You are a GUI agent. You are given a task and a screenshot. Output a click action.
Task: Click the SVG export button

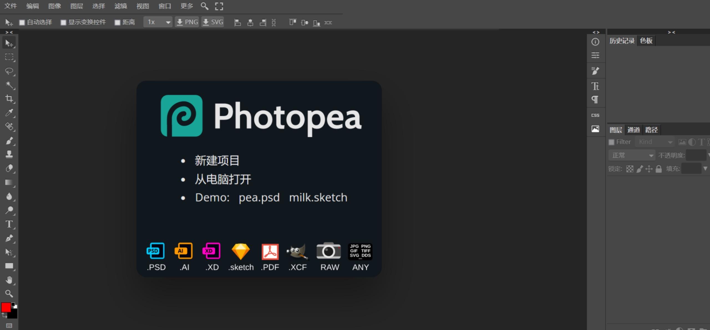coord(213,22)
